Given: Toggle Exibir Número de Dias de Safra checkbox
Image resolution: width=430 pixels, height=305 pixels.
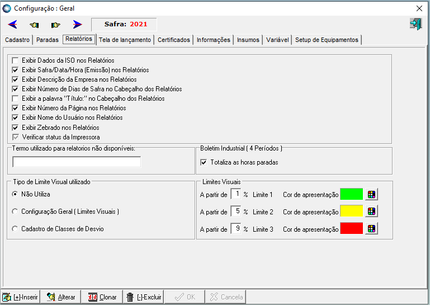Looking at the screenshot, I should click(x=15, y=89).
